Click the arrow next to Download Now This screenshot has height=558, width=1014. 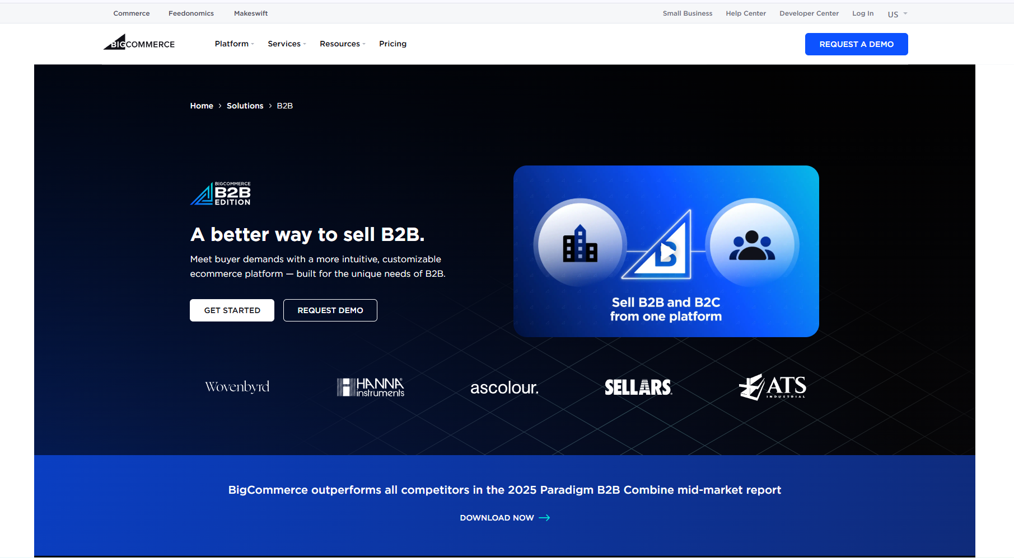[x=544, y=518]
